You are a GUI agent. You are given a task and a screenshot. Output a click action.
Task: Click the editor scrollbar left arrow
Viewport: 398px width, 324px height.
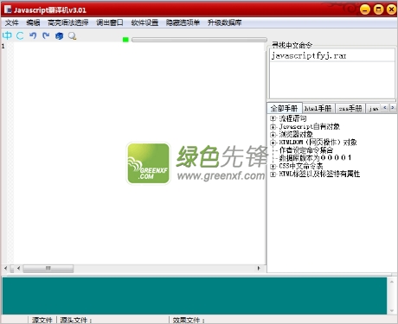point(18,268)
